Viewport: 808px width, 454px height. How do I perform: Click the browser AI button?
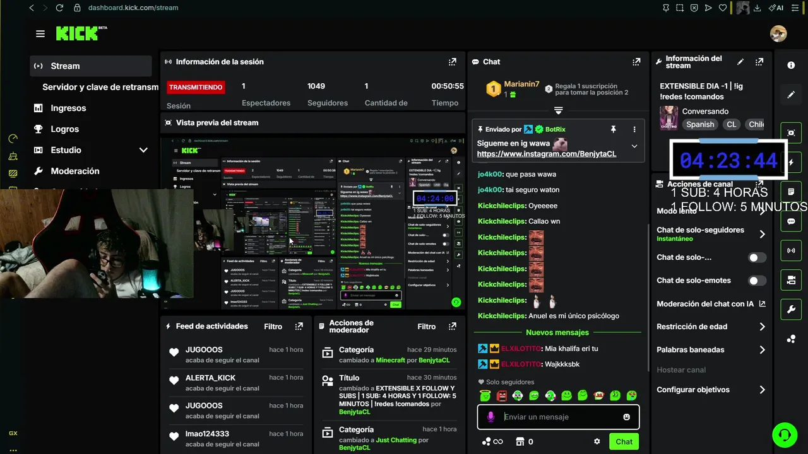click(776, 8)
